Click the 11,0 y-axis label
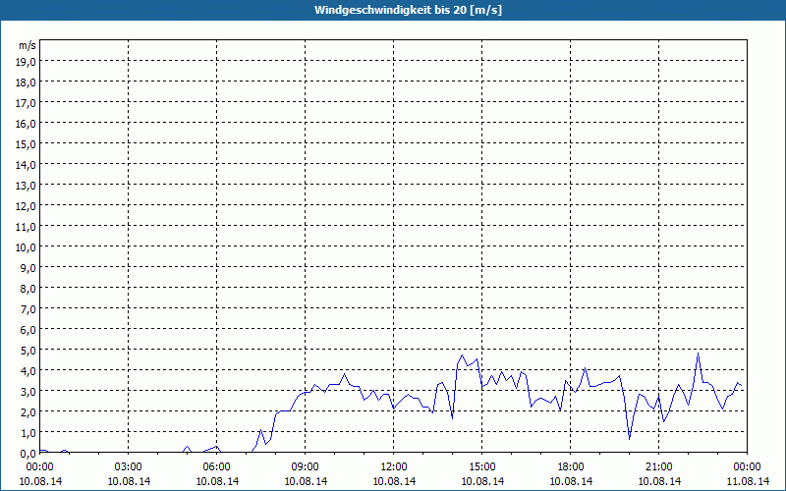 tap(26, 227)
